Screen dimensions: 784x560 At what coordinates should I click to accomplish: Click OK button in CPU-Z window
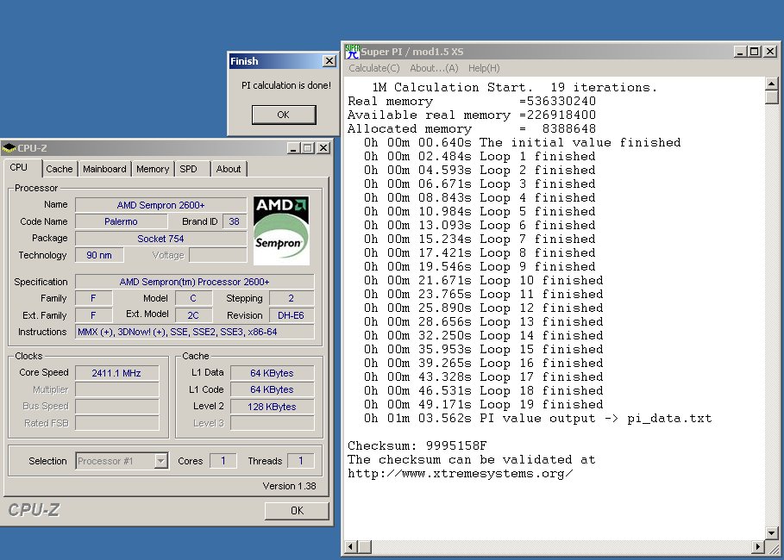click(x=297, y=511)
